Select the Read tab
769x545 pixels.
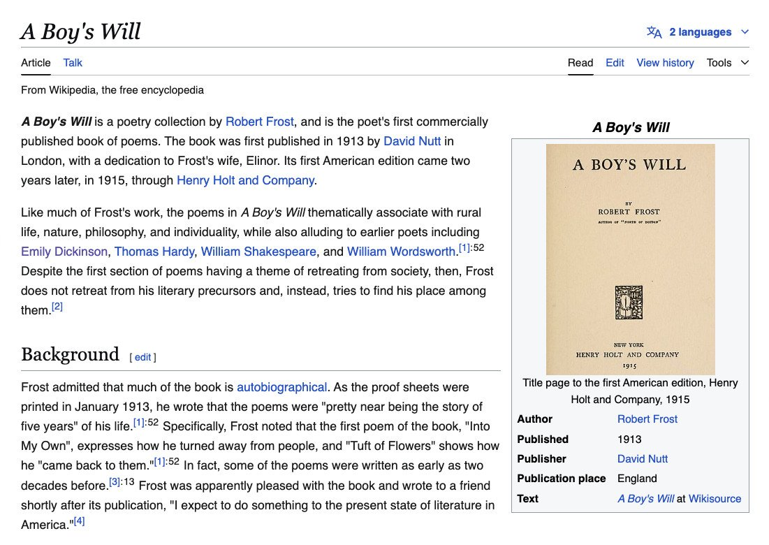[x=580, y=63]
